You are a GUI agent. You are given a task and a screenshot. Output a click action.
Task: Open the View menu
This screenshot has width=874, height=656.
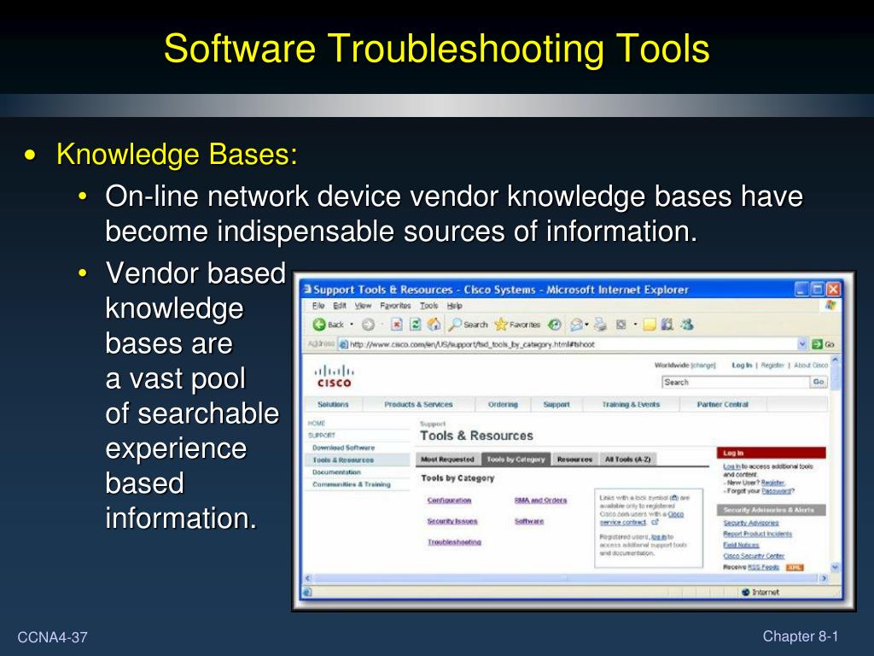363,306
